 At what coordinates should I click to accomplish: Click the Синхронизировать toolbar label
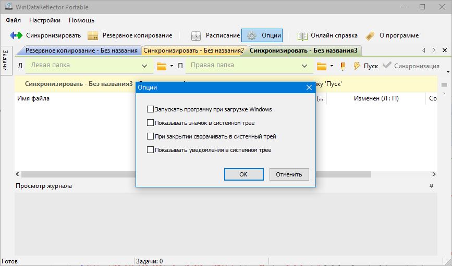point(53,35)
